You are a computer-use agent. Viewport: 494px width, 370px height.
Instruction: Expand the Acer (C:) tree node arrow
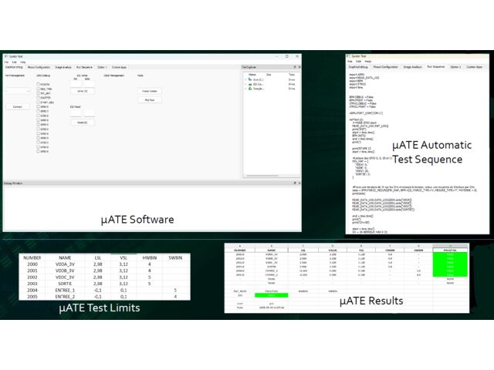(x=245, y=79)
